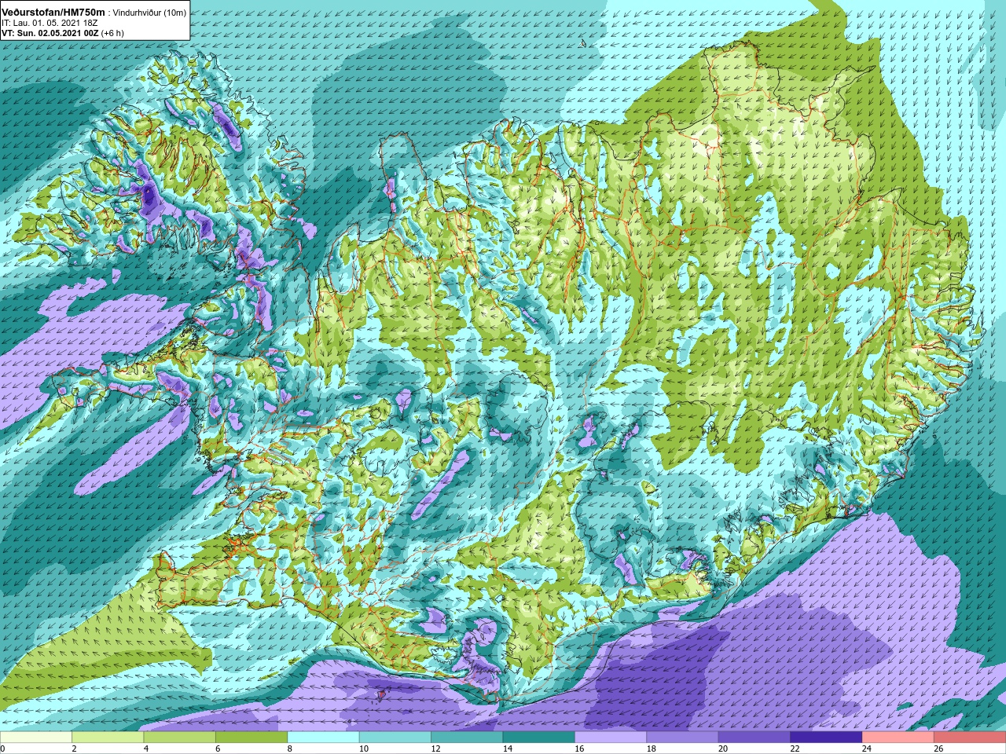Click the legend value '24'
Viewport: 1006px width, 754px height.
pos(866,749)
